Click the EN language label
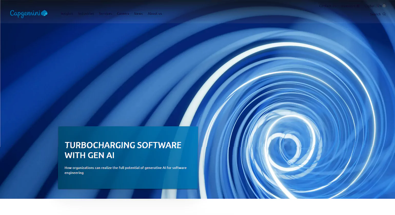The image size is (395, 215). tap(379, 6)
